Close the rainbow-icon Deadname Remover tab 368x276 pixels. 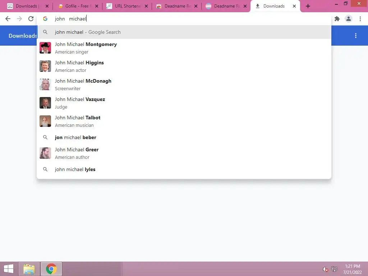[196, 6]
